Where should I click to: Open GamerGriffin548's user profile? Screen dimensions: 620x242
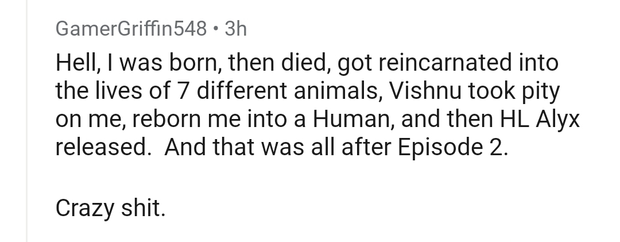(x=131, y=29)
